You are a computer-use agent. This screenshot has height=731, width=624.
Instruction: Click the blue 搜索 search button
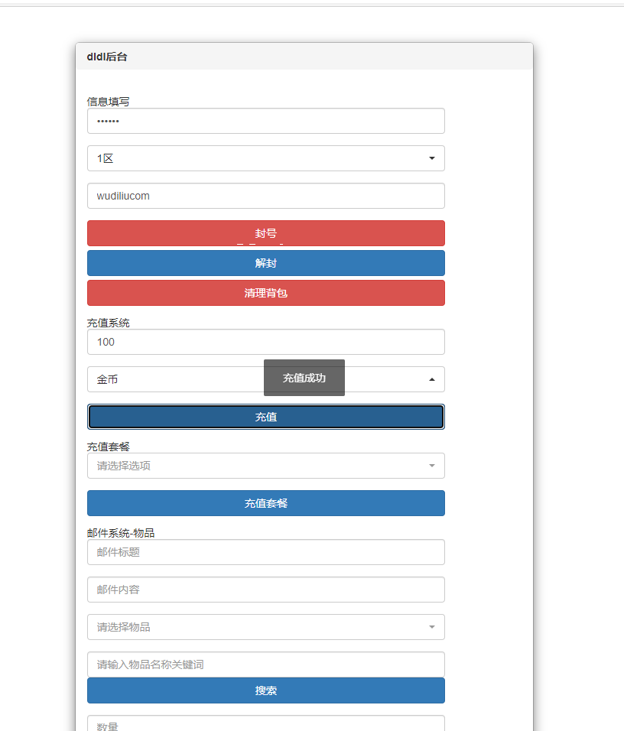click(266, 690)
